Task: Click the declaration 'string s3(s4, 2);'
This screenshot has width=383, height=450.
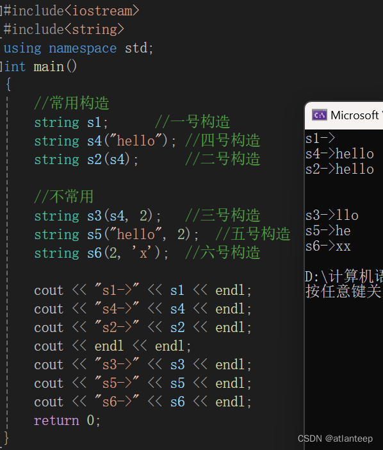Action: pos(98,216)
